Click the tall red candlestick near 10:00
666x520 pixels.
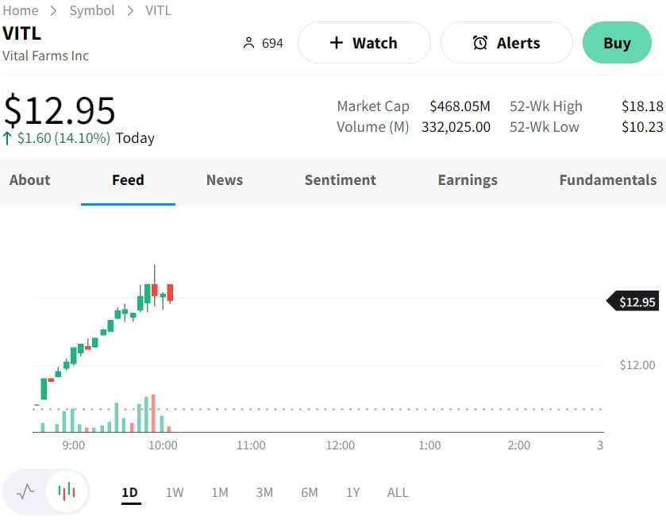tap(170, 292)
